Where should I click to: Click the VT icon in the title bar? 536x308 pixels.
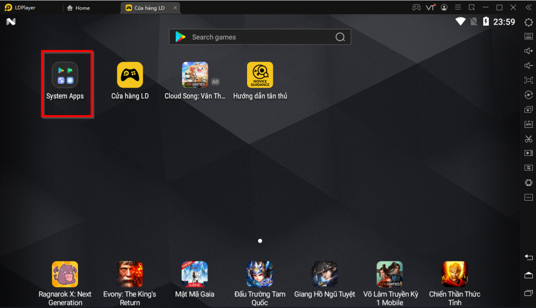point(430,7)
